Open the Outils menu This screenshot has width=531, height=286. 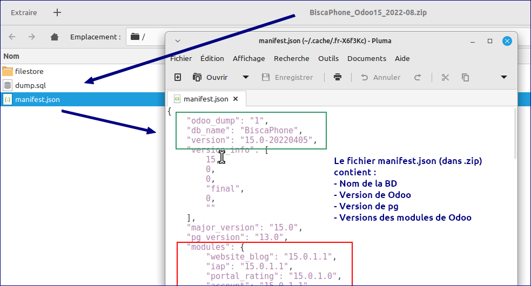328,59
